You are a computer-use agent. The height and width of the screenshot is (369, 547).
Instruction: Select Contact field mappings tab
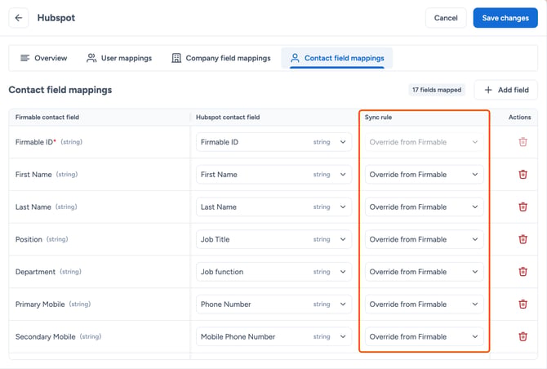coord(337,58)
